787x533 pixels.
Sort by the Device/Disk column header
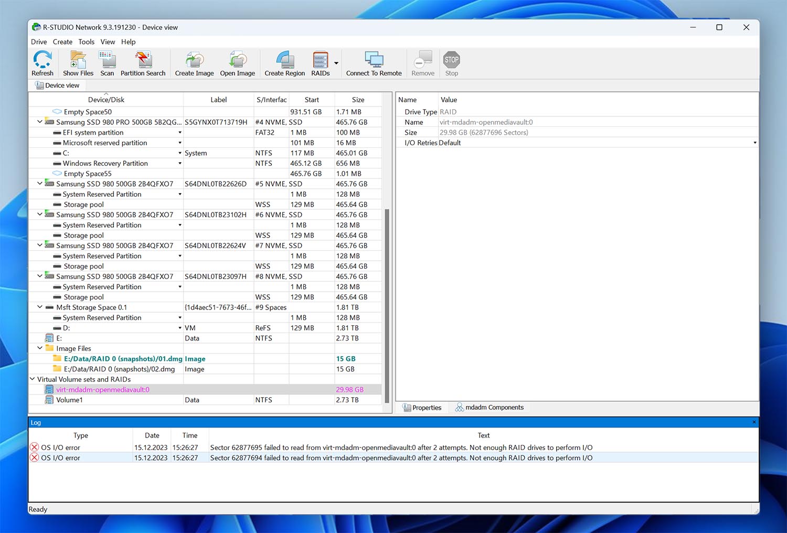click(106, 100)
